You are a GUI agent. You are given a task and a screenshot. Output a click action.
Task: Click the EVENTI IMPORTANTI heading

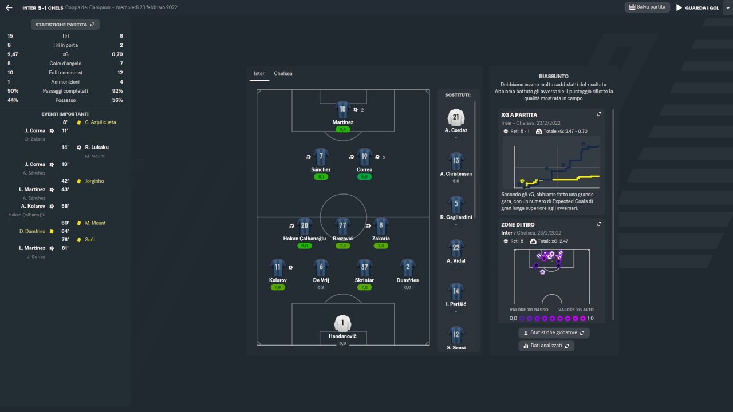tap(65, 114)
